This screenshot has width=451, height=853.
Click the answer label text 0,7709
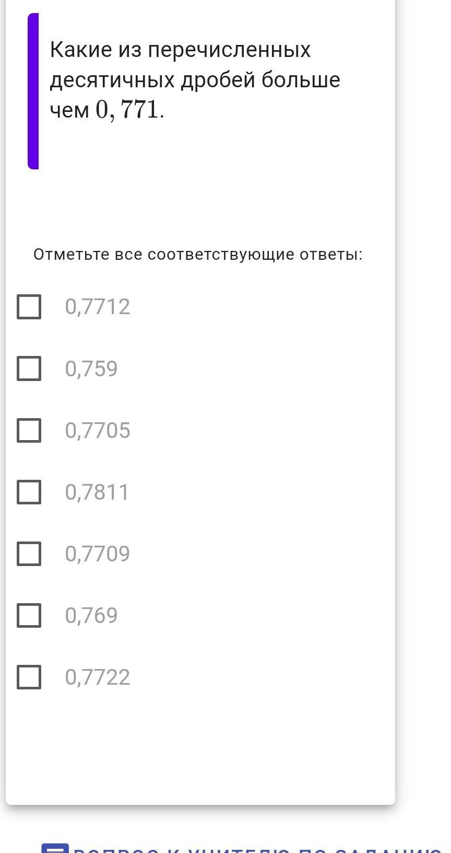(x=98, y=554)
